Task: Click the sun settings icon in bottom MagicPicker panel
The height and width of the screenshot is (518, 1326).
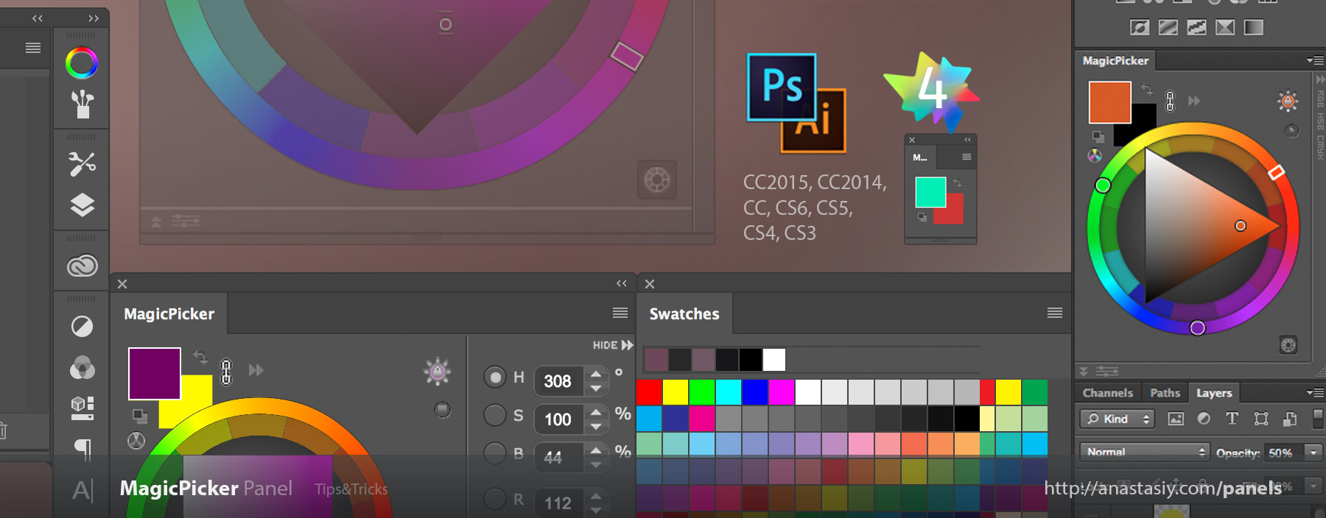Action: click(437, 371)
